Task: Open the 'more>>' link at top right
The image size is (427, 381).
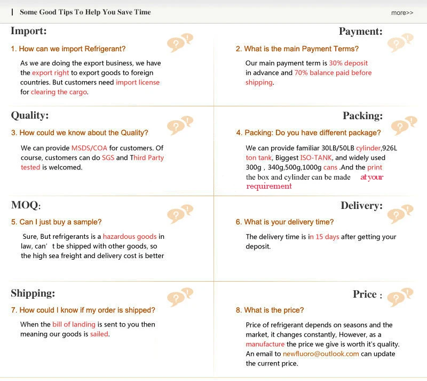Action: click(402, 13)
